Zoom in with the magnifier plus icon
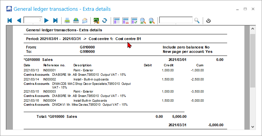The height and width of the screenshot is (136, 262). [151, 21]
